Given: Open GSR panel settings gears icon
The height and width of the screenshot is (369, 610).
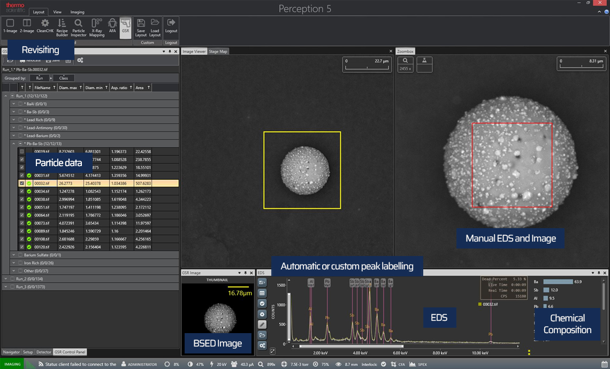Looking at the screenshot, I should [80, 60].
